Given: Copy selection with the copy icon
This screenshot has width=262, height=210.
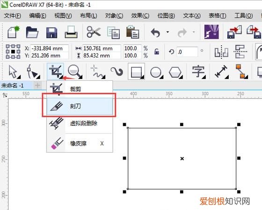Looking at the screenshot, I should coord(113,33).
